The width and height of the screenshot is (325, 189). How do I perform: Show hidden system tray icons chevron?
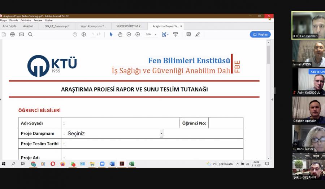(x=238, y=164)
